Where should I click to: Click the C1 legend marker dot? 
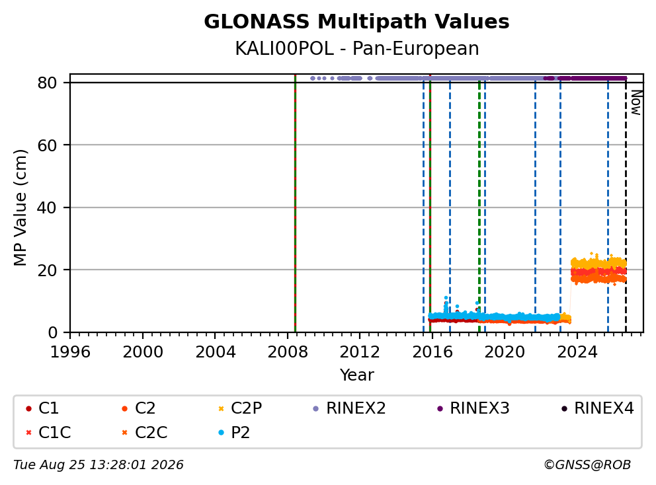[x=28, y=408]
